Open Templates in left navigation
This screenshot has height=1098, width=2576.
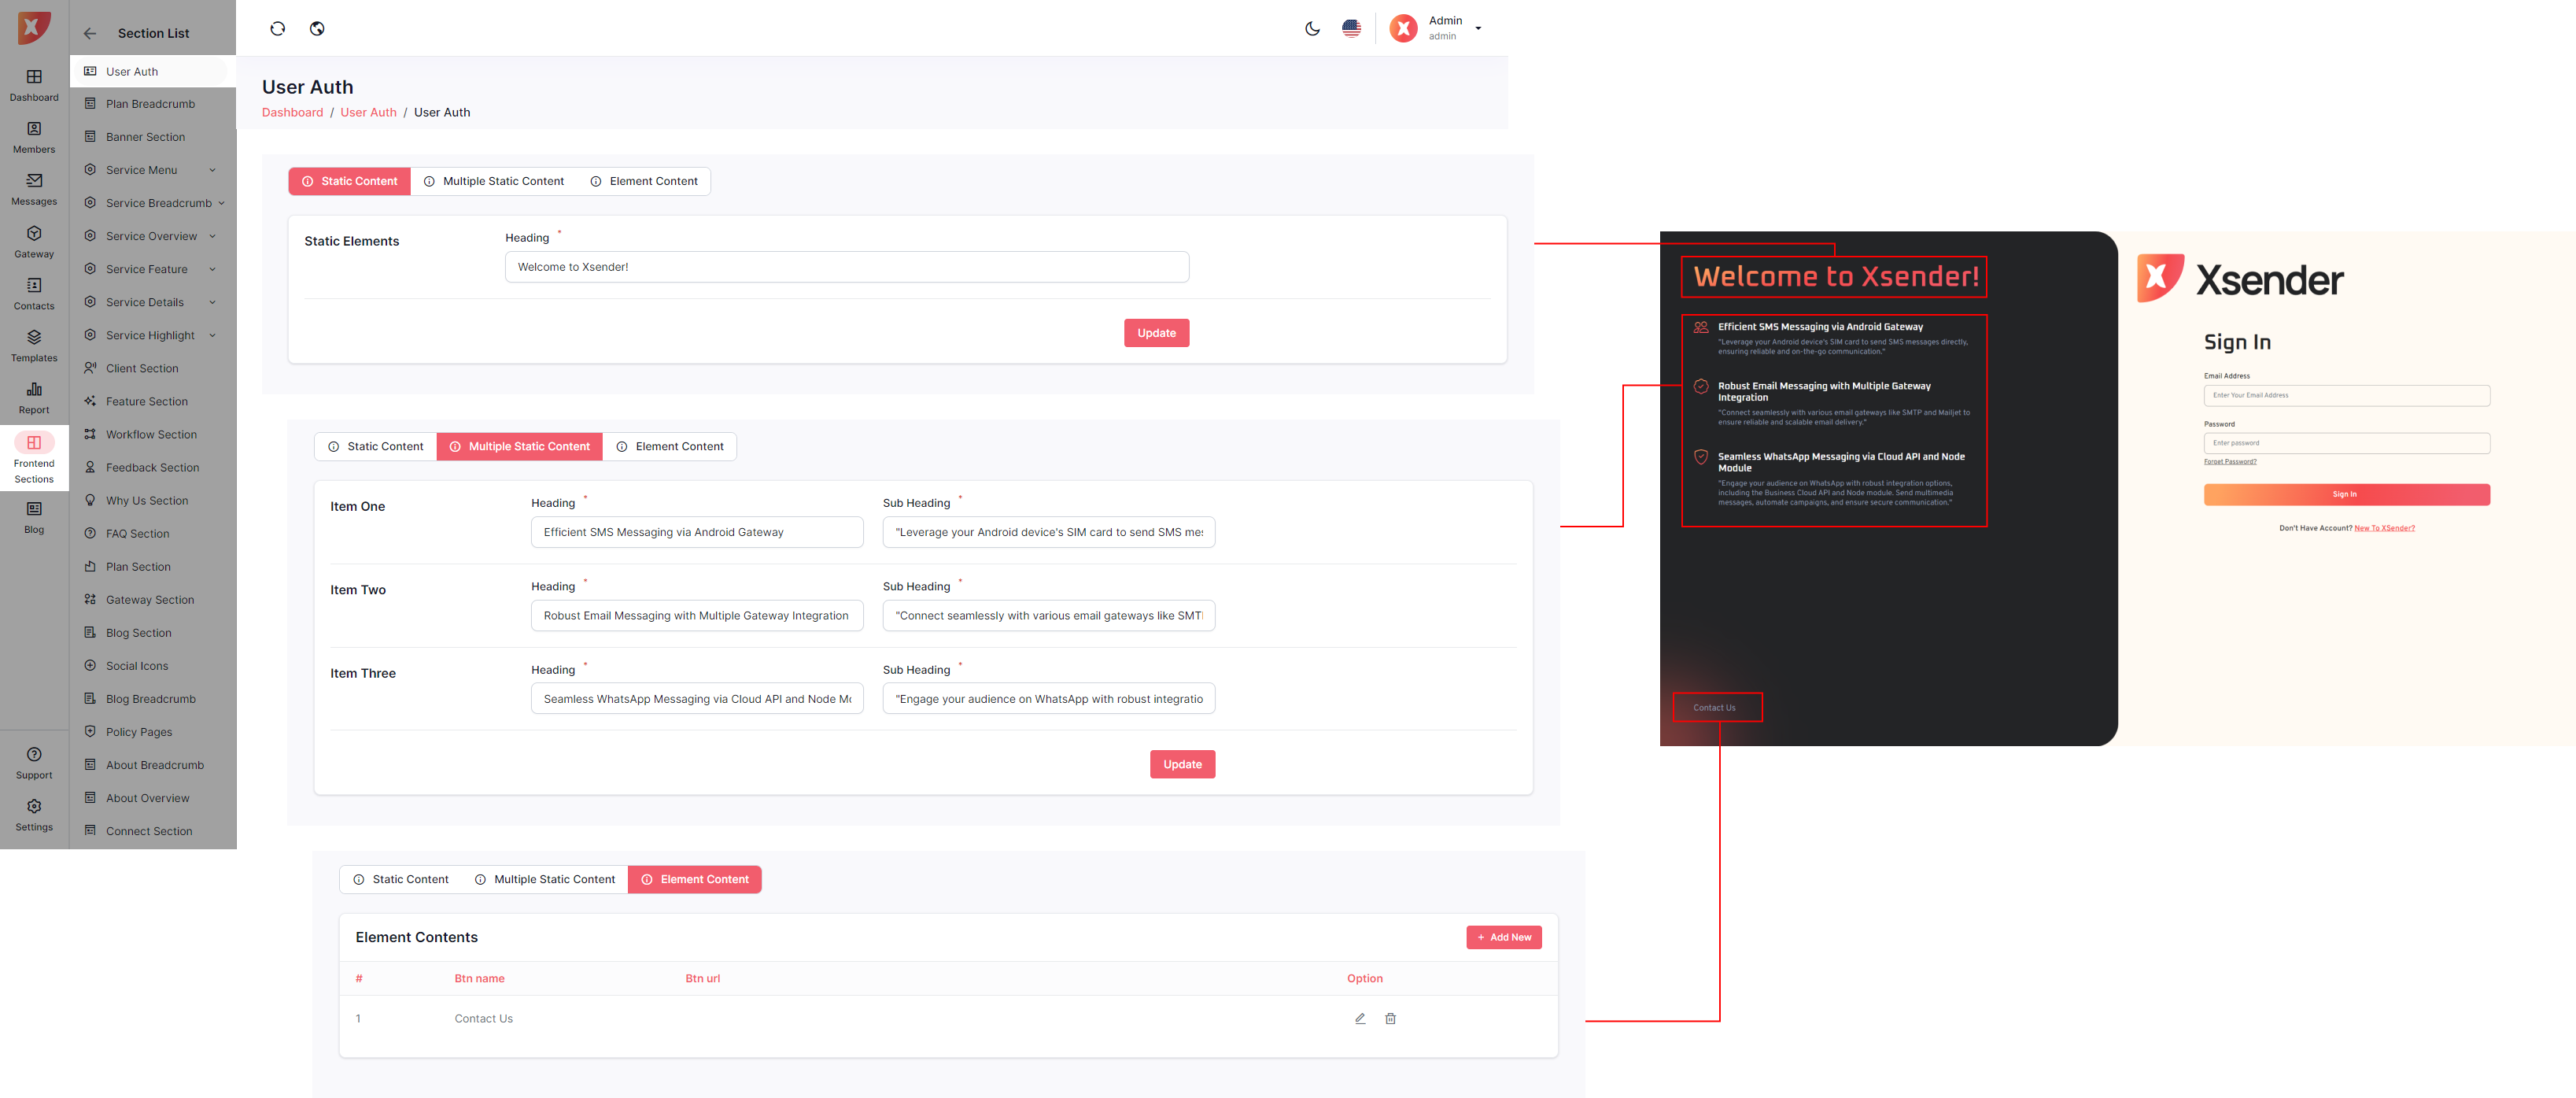click(x=34, y=346)
